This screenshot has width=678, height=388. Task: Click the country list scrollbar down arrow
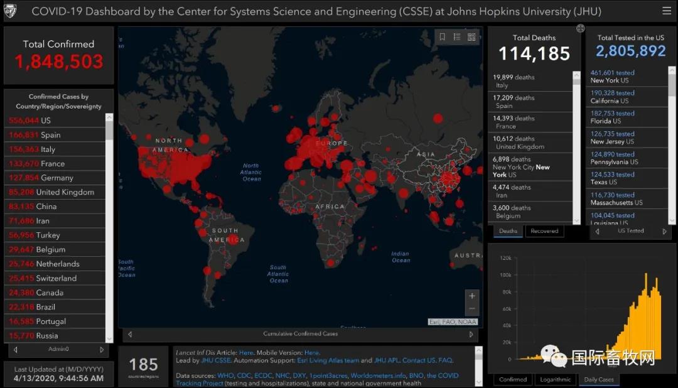109,338
